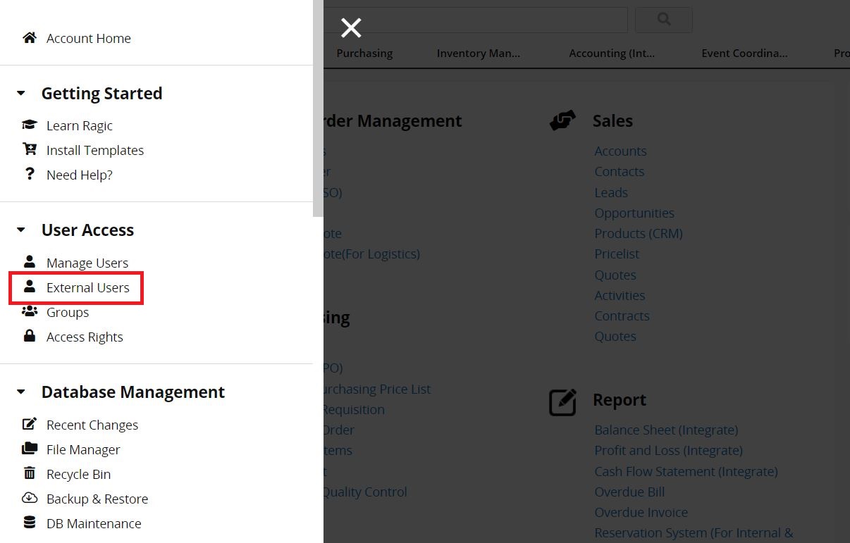Click the Backup & Restore cloud icon
The height and width of the screenshot is (543, 850).
tap(29, 498)
